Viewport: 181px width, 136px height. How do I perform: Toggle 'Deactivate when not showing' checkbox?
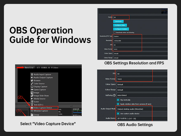[x=114, y=33]
